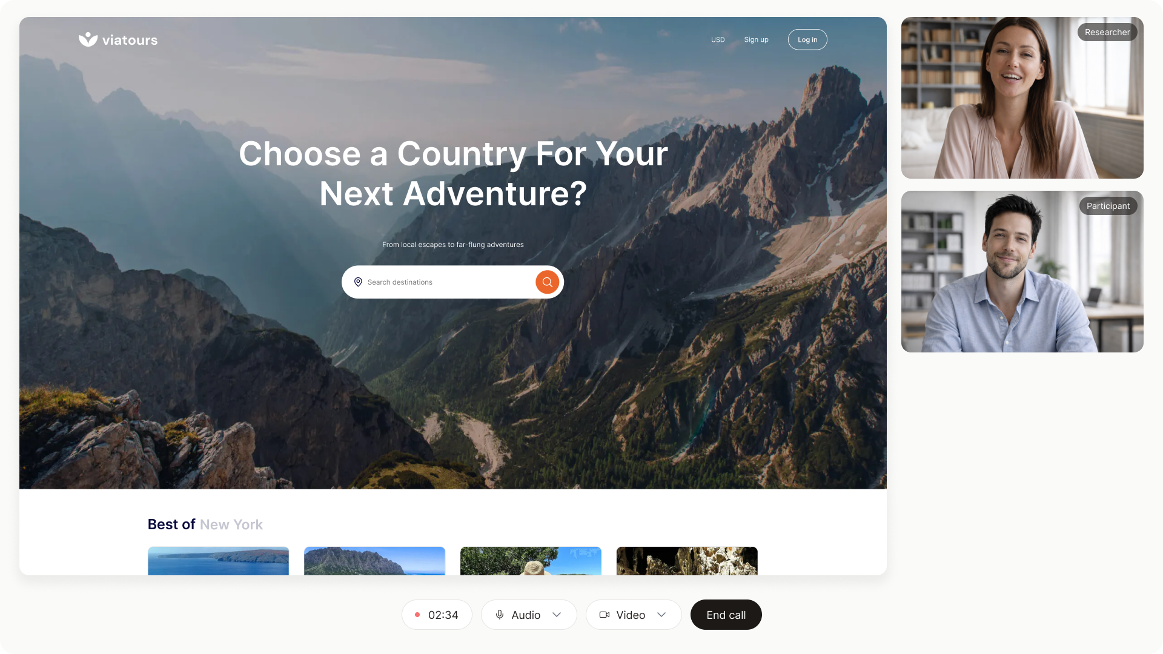
Task: Click the Log in button
Action: [807, 40]
